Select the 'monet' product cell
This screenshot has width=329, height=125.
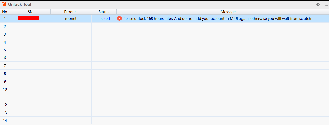[x=71, y=18]
